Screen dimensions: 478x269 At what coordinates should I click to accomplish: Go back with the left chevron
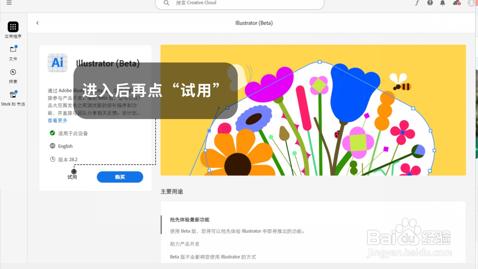click(x=37, y=23)
